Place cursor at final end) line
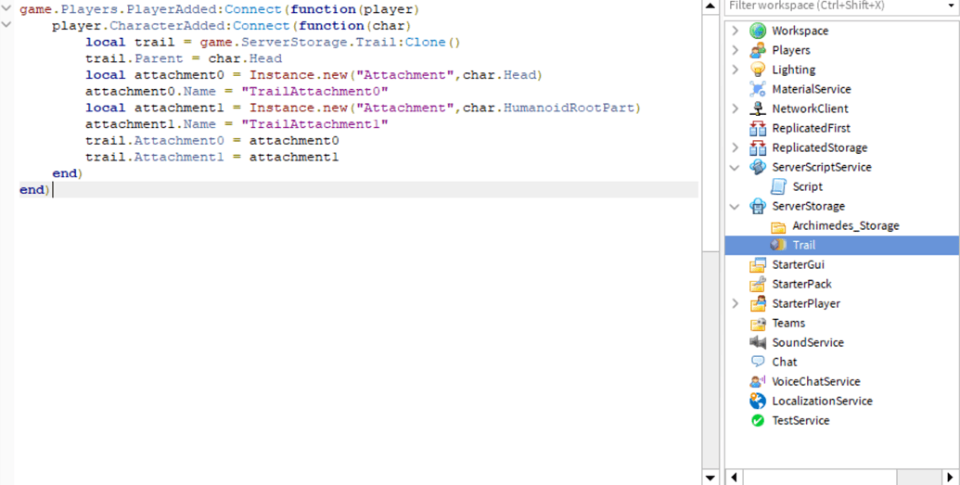 click(x=358, y=190)
